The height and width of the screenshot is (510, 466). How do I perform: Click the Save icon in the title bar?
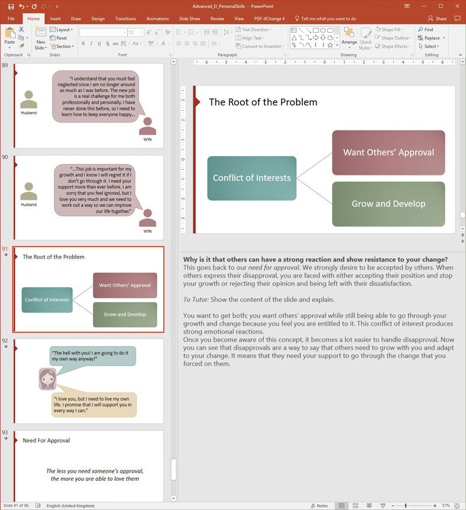(10, 6)
